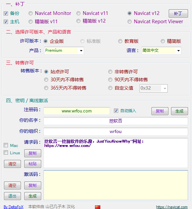Image resolution: width=192 pixels, height=209 pixels.
Task: Click 复制 under the 激活码 label
Action: click(x=33, y=185)
